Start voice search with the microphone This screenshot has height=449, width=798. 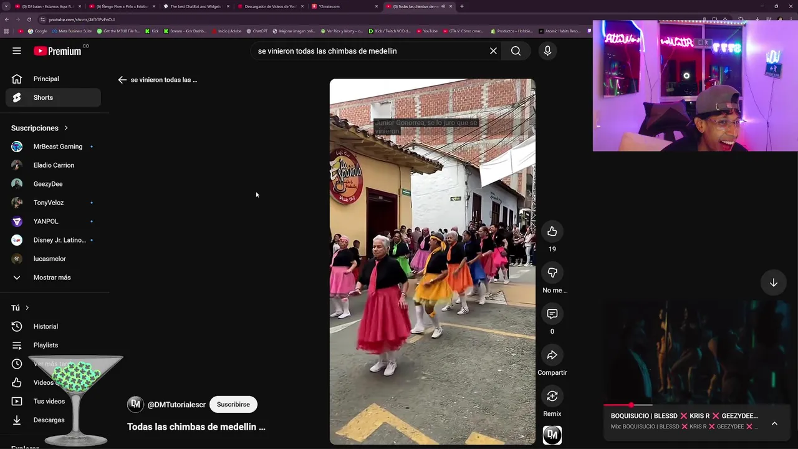click(x=547, y=51)
